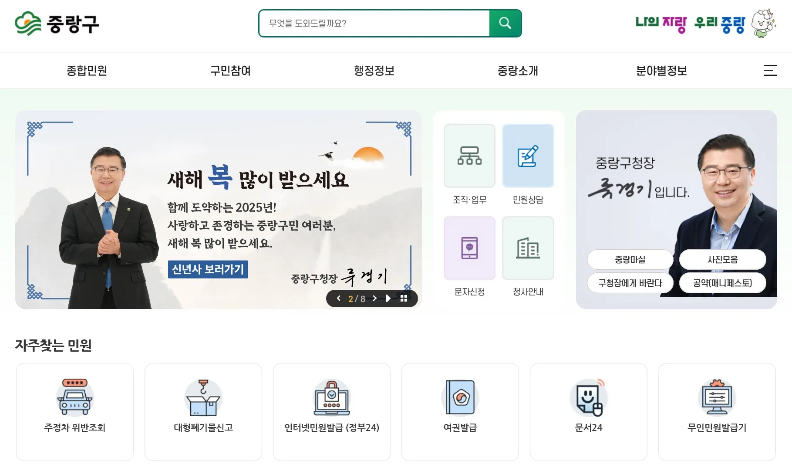Viewport: 792px width, 468px height.
Task: Open the 조직·업무 organization chart icon
Action: (469, 156)
